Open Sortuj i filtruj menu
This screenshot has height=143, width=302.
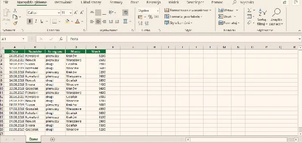(x=262, y=17)
